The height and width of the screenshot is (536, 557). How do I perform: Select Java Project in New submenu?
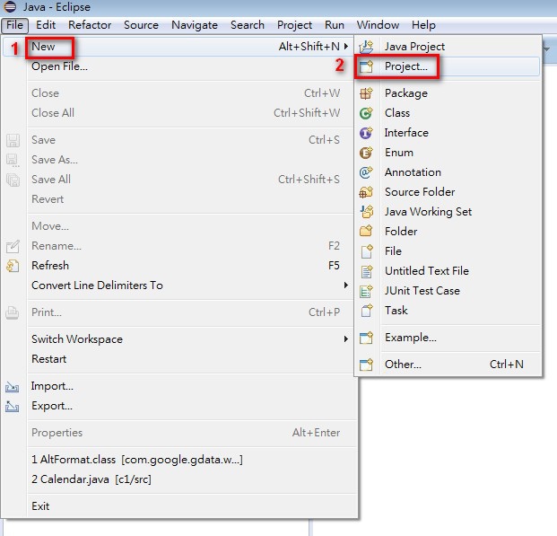tap(448, 47)
